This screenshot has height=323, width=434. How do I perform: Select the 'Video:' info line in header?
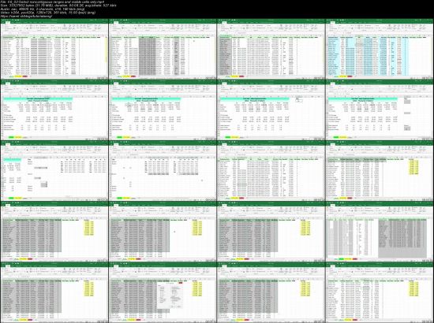point(48,13)
